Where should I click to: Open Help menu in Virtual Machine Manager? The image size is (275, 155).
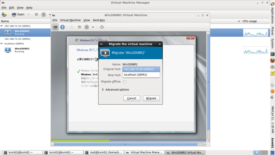pos(29,8)
